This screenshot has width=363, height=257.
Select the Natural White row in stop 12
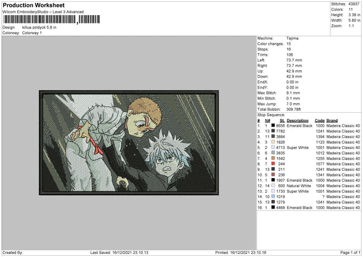[309, 185]
